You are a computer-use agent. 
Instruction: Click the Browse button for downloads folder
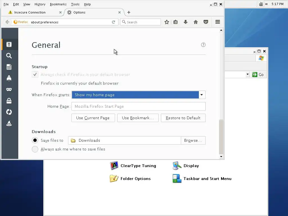(193, 140)
